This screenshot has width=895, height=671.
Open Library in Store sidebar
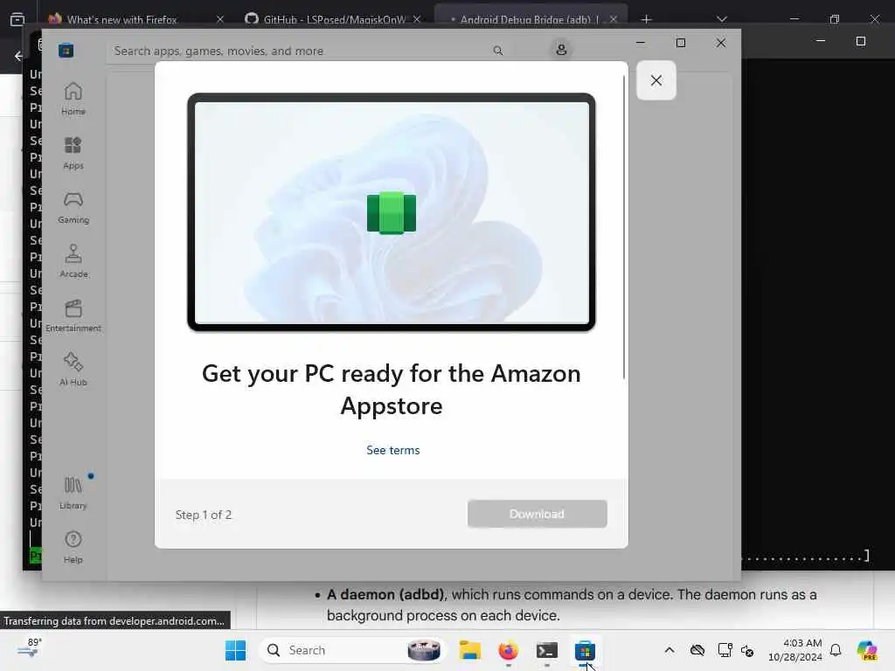[x=73, y=493]
